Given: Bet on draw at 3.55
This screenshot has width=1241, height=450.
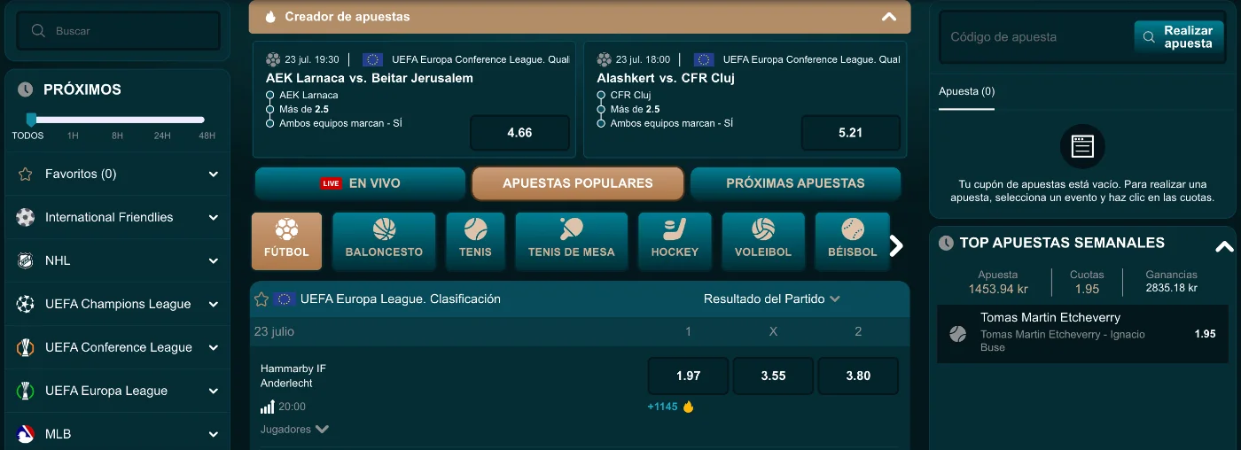Looking at the screenshot, I should [x=773, y=376].
